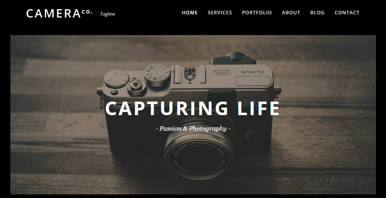
Task: Click the viewfinder hump atop the camera
Action: pos(233,59)
